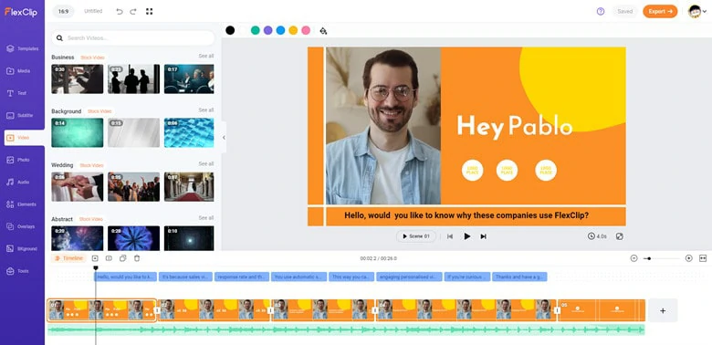The width and height of the screenshot is (712, 345).
Task: Collapse the stock video side panel
Action: 224,138
